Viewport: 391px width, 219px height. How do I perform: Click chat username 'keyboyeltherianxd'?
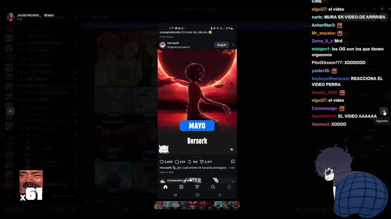point(331,78)
